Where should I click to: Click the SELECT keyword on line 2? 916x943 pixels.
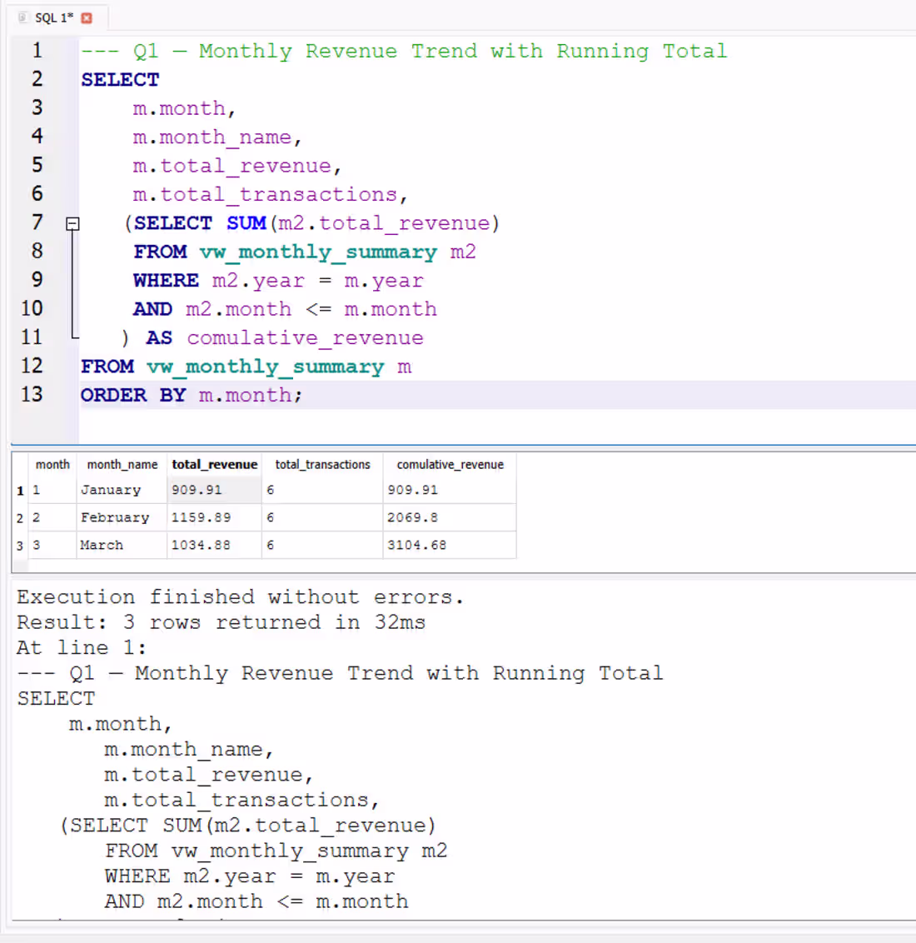(x=120, y=79)
